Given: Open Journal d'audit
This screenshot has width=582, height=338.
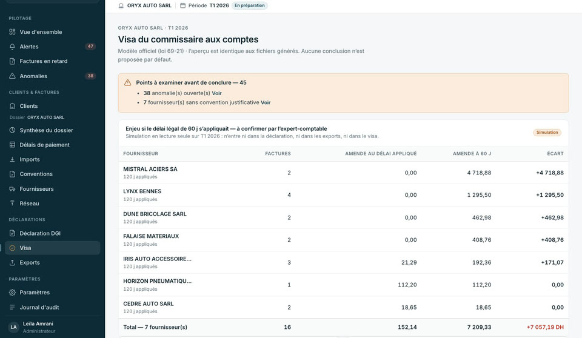Looking at the screenshot, I should [x=52, y=307].
